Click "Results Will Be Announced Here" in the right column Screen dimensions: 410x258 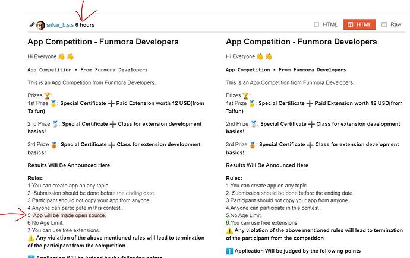(x=267, y=165)
